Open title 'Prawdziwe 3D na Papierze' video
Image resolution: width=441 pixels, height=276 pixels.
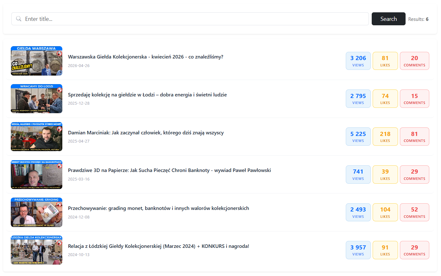coord(169,170)
